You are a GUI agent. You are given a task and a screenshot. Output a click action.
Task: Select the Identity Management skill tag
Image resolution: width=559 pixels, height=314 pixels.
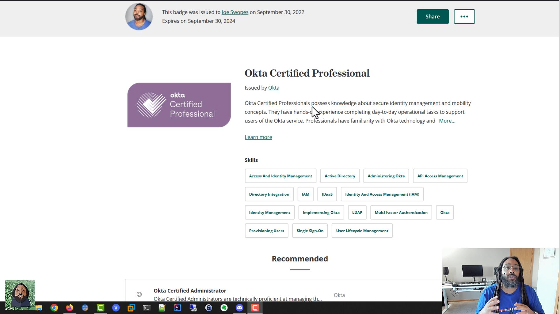pyautogui.click(x=270, y=213)
